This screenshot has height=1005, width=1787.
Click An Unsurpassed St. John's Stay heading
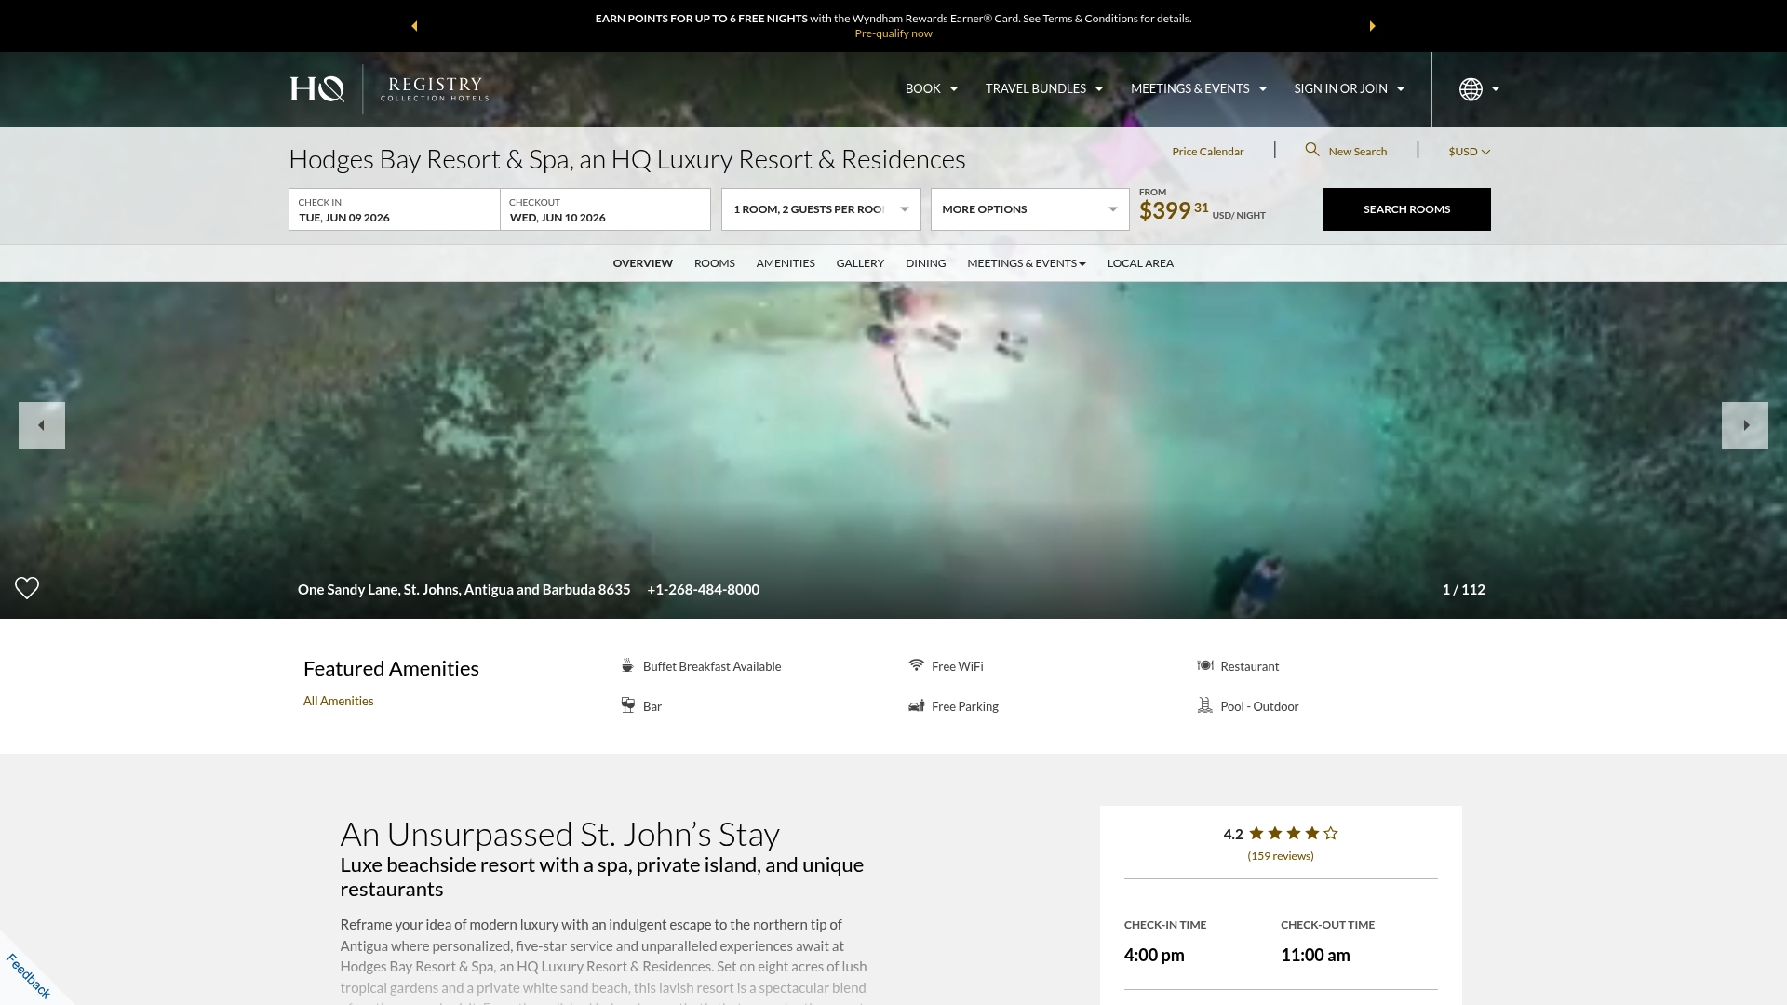point(559,835)
